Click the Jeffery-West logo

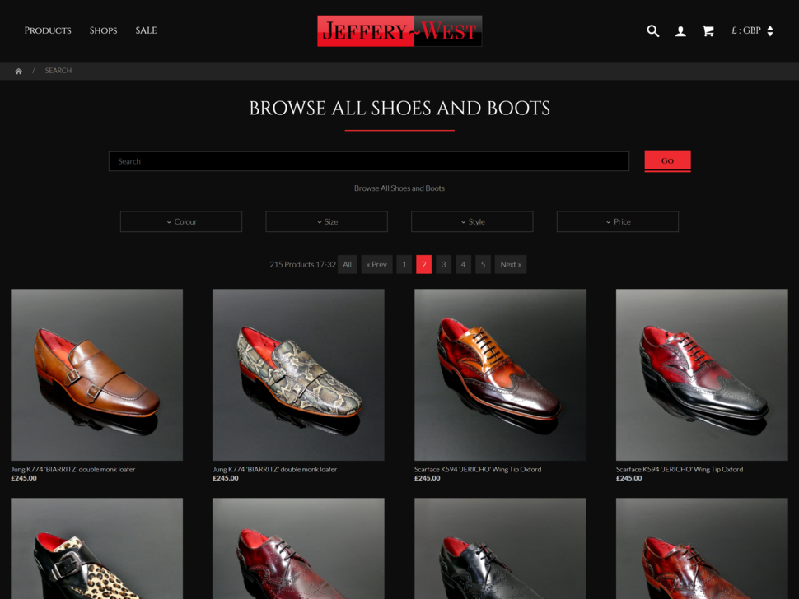tap(399, 31)
